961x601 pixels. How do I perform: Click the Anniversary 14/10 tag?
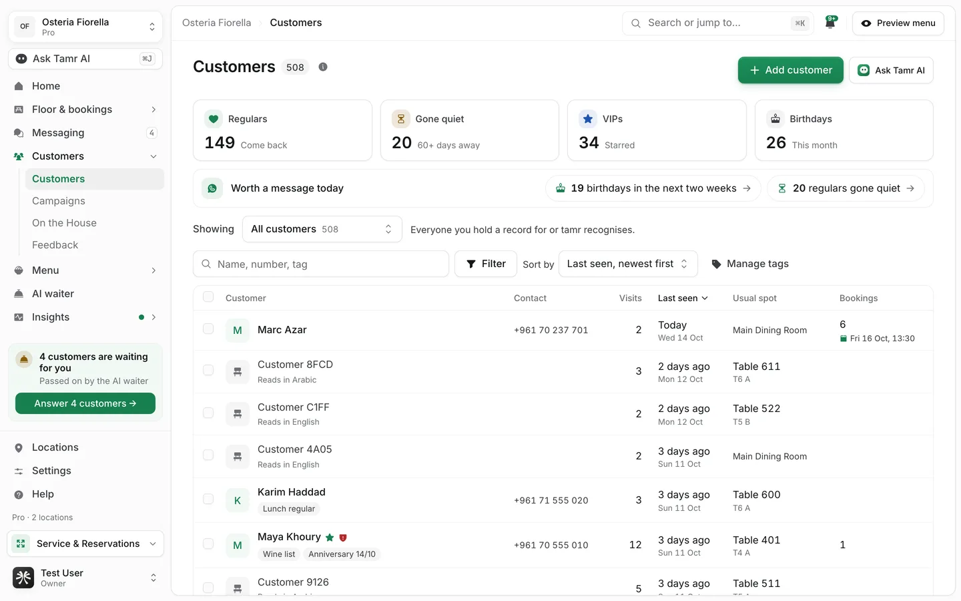pyautogui.click(x=342, y=554)
